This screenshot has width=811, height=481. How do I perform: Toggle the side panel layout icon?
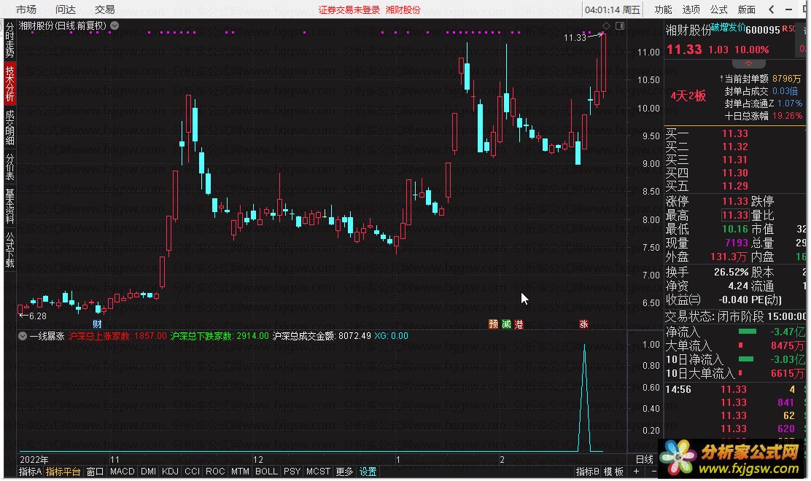click(620, 26)
